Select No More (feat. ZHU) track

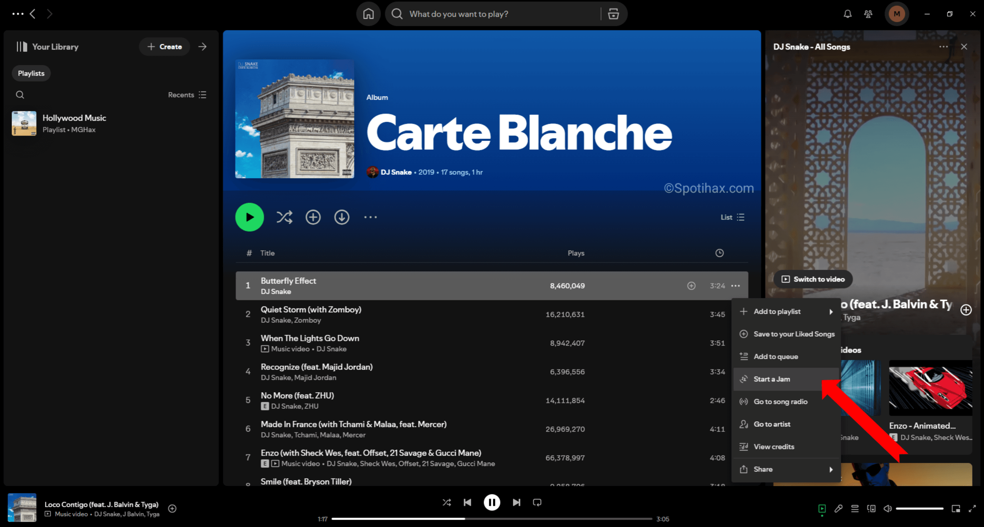[x=492, y=401]
